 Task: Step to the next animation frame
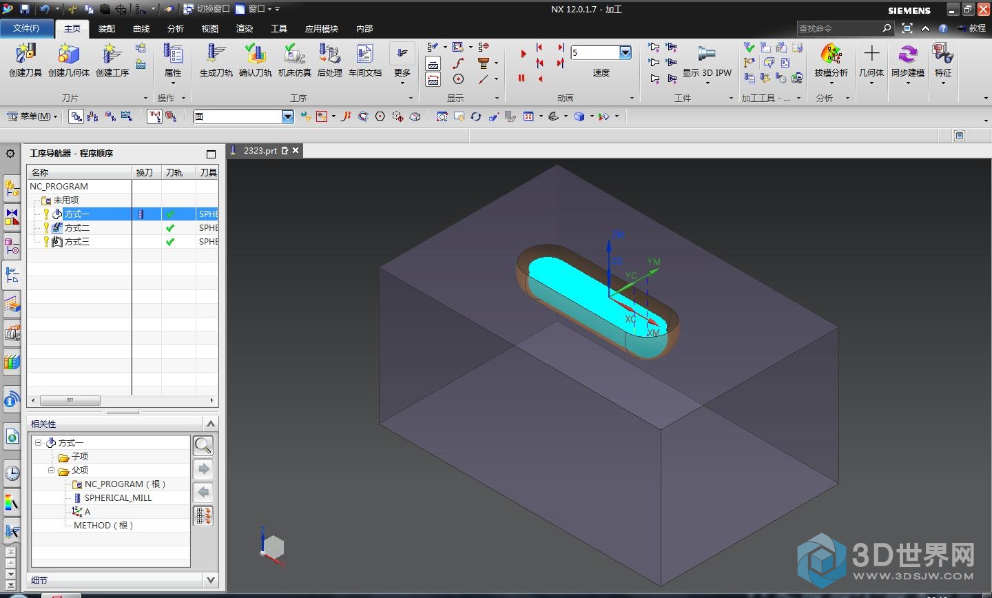(560, 48)
